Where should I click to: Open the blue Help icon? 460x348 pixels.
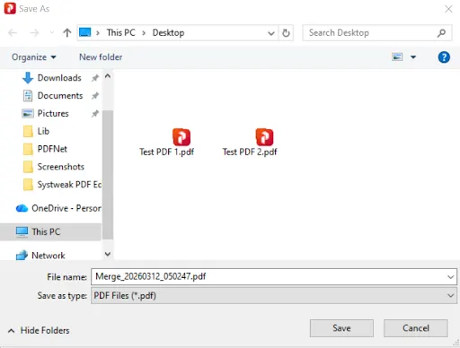tap(444, 57)
